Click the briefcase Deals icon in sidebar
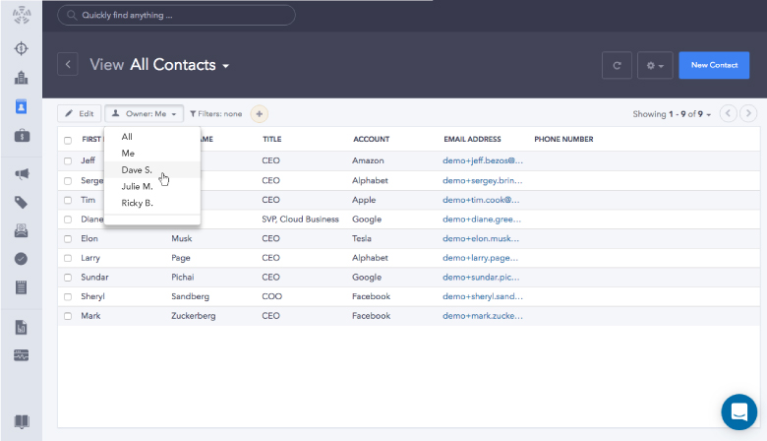Image resolution: width=767 pixels, height=441 pixels. click(21, 136)
